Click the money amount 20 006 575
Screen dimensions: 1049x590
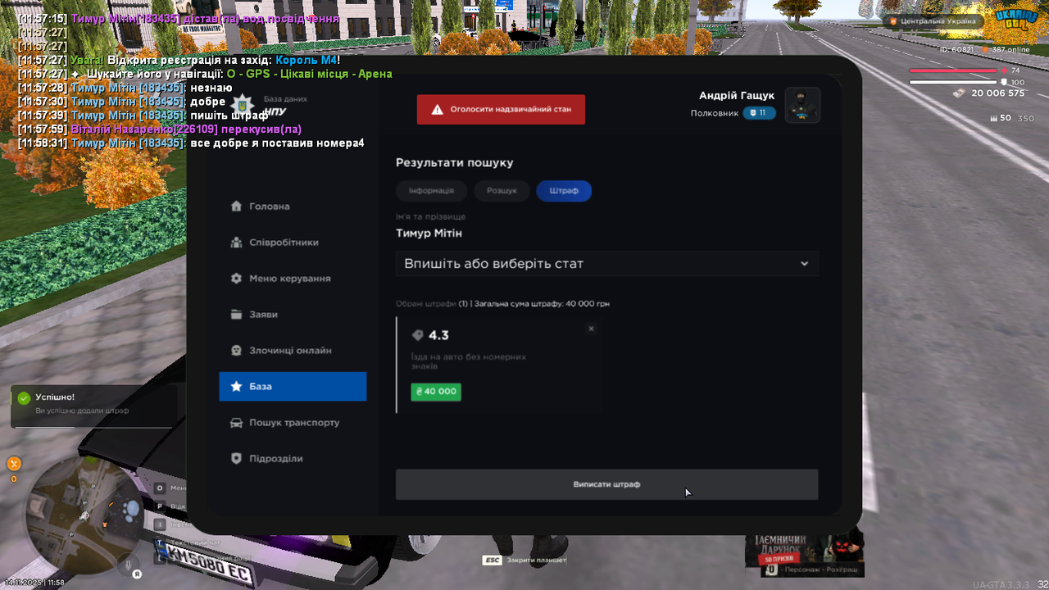(x=998, y=93)
